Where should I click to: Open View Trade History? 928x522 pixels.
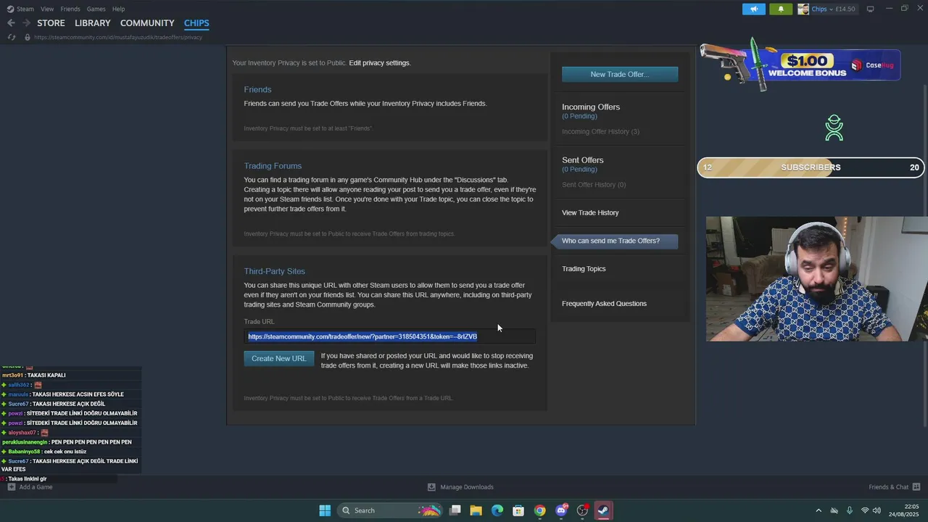(590, 212)
